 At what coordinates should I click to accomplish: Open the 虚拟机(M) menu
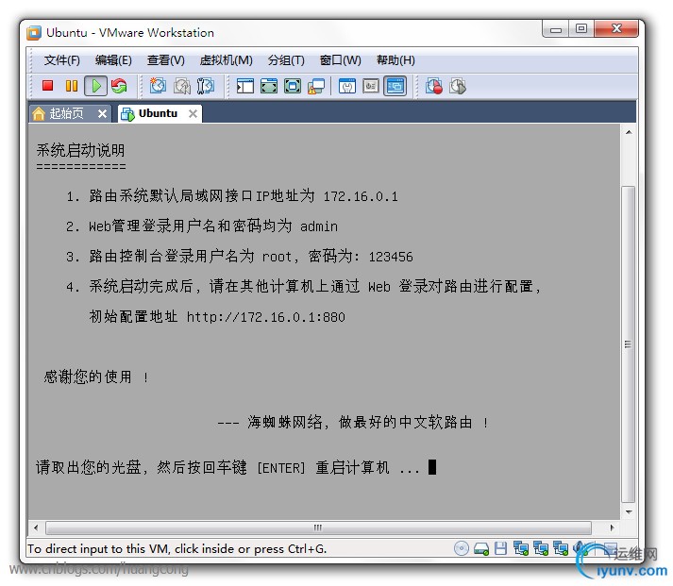click(x=226, y=60)
